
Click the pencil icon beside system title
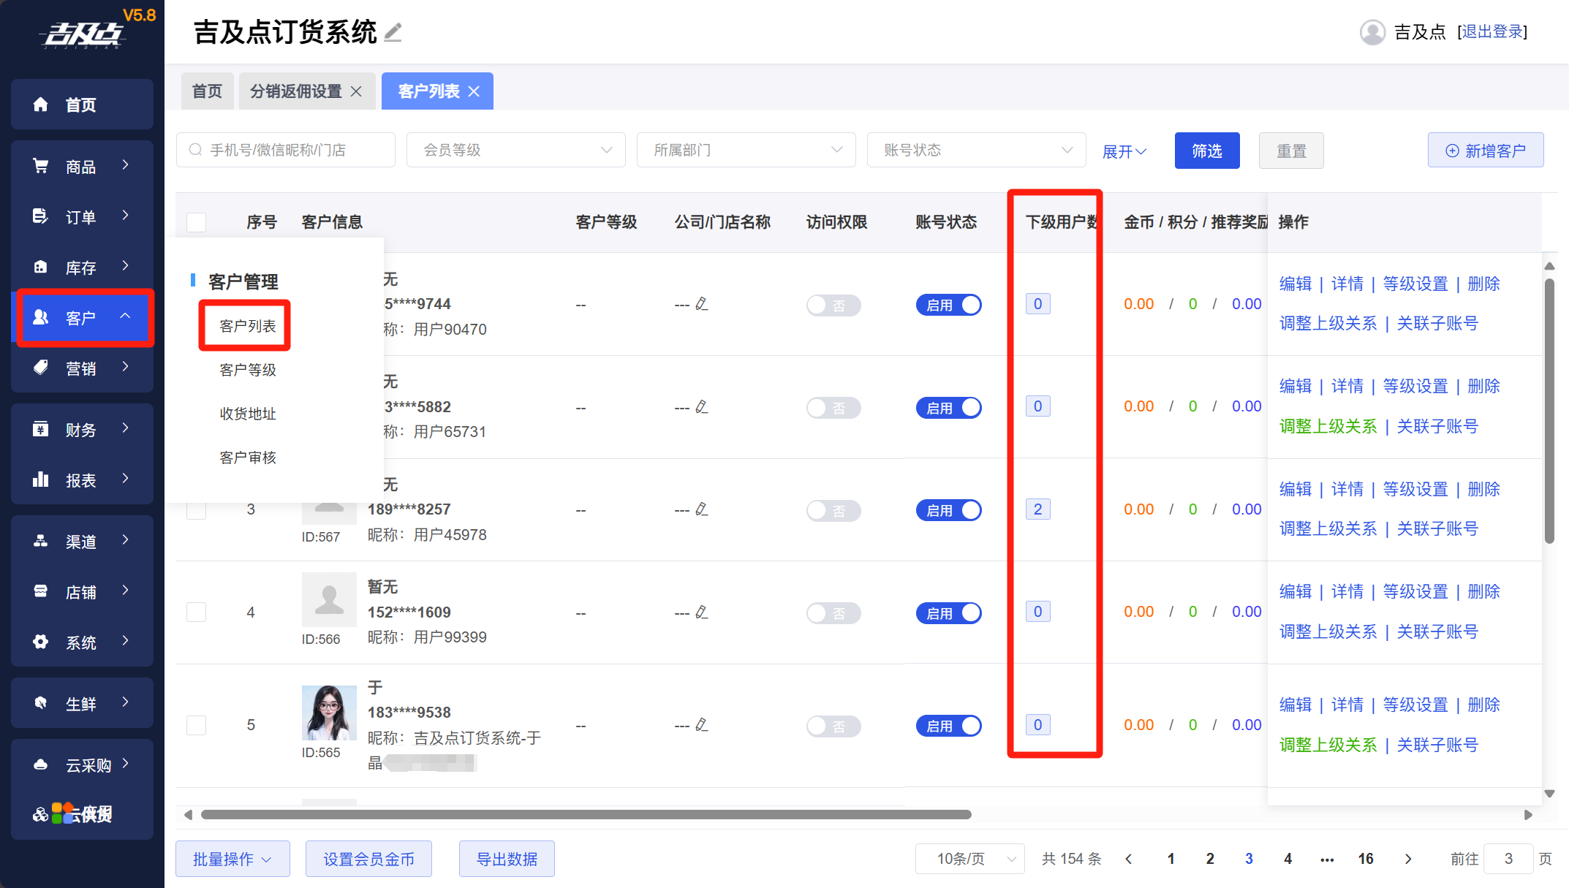(393, 32)
